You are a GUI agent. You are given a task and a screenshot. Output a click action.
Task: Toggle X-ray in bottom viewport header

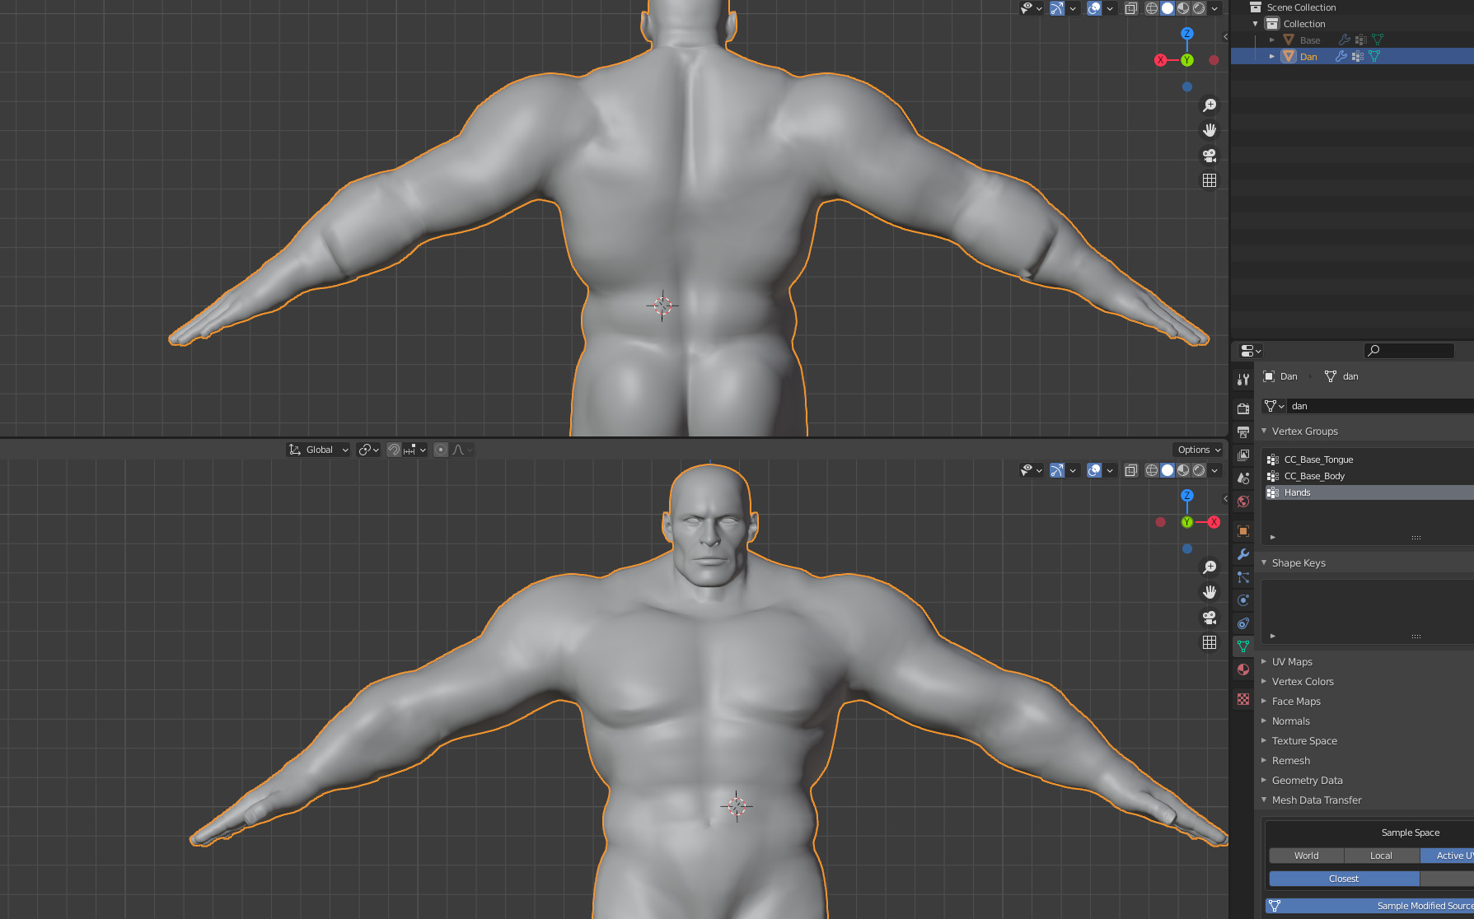[x=1131, y=470]
